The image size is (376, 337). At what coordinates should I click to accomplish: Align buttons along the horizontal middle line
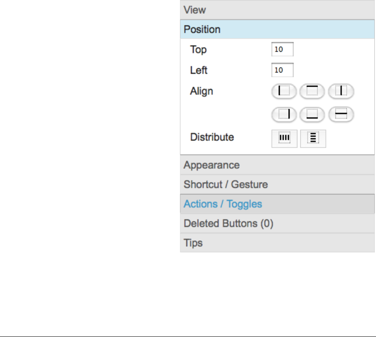click(x=341, y=114)
